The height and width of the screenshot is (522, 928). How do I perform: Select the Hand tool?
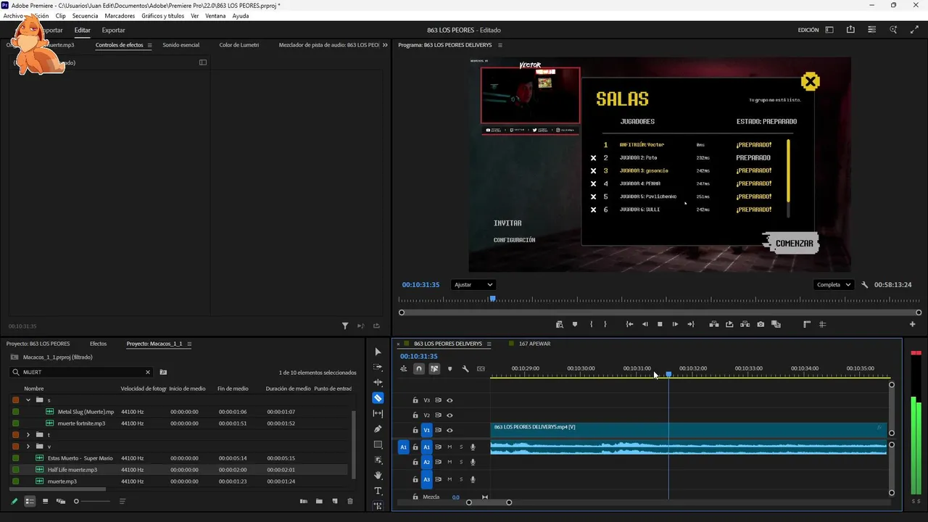pos(378,476)
